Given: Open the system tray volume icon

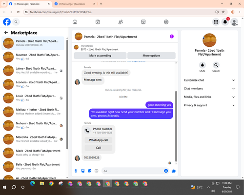Looking at the screenshot, I should [213, 191].
